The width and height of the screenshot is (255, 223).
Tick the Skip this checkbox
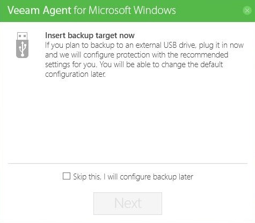pos(67,176)
